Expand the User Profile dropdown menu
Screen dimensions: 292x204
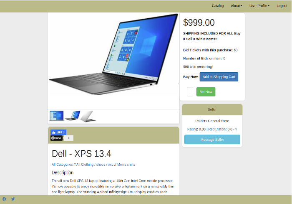tap(259, 6)
